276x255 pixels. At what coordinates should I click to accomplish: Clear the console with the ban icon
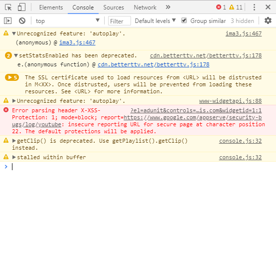22,21
